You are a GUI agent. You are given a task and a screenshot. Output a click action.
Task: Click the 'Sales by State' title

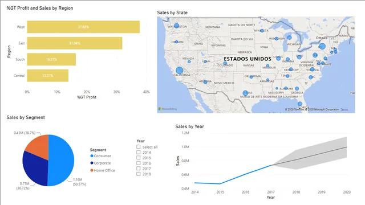[172, 13]
